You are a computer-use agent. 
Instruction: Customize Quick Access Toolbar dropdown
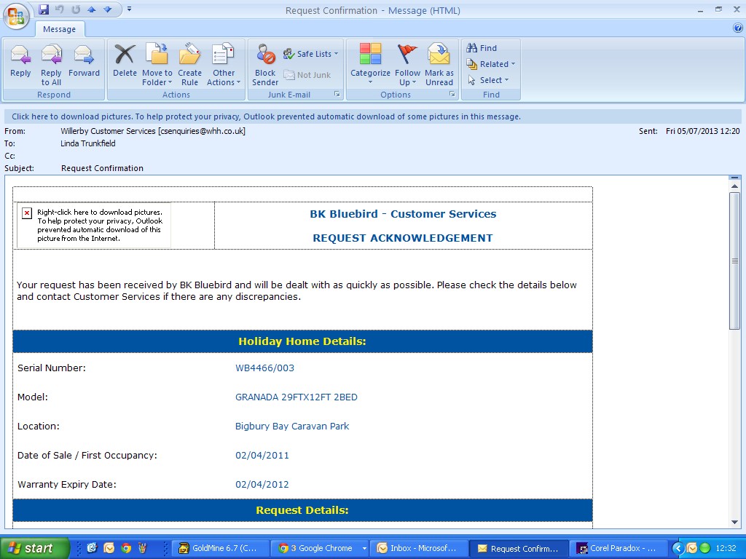pyautogui.click(x=129, y=9)
